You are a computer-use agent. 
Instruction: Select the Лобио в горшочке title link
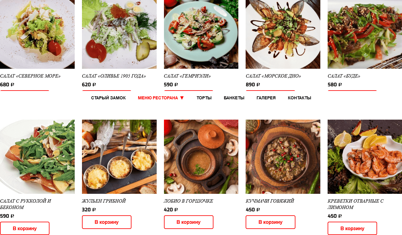click(x=189, y=201)
